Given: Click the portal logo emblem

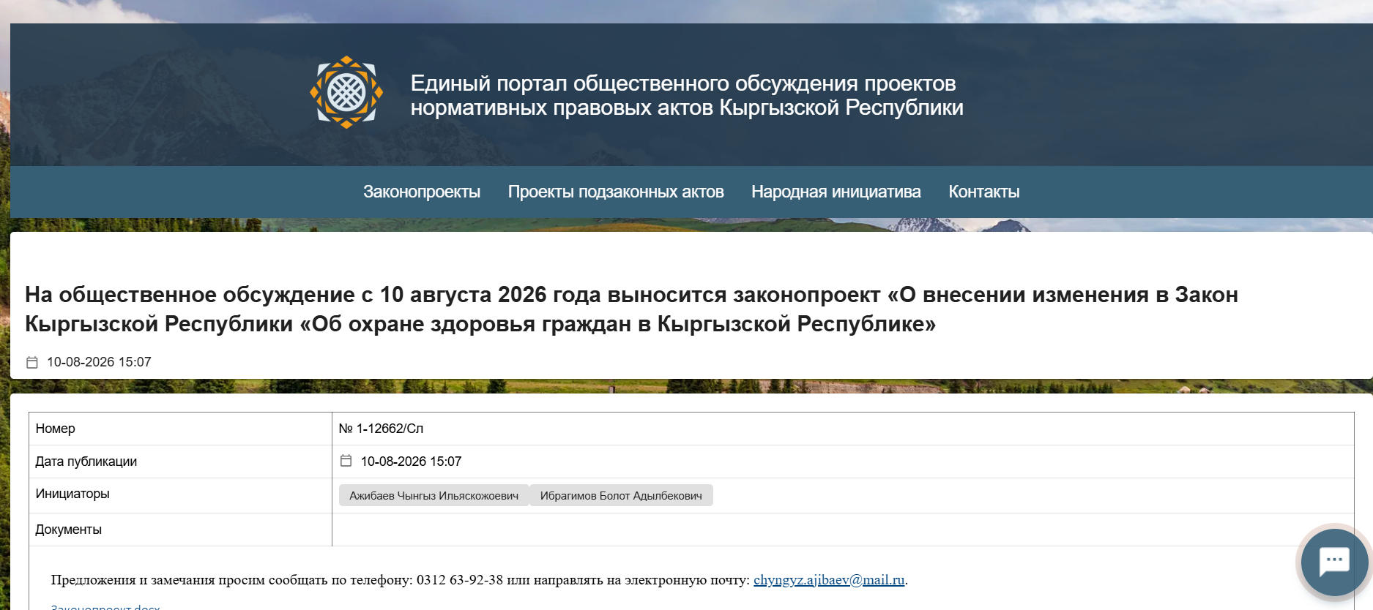Looking at the screenshot, I should click(346, 92).
